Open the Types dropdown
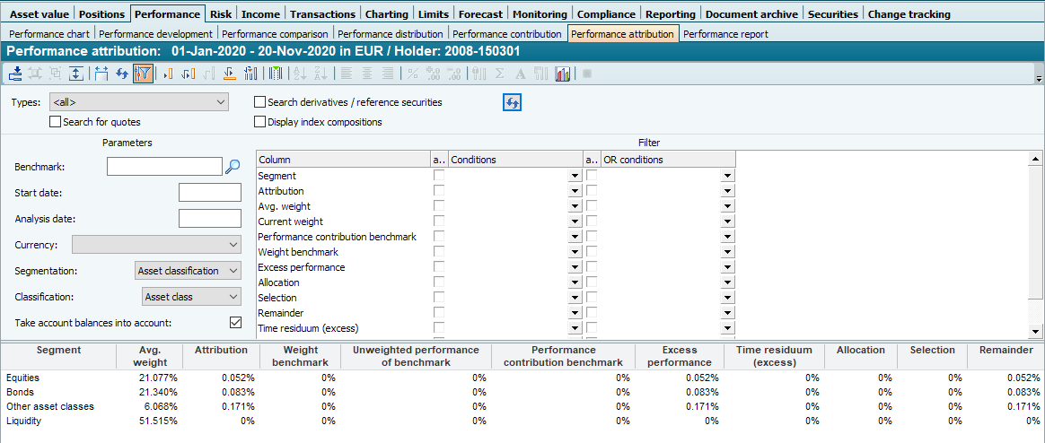This screenshot has width=1045, height=443. (138, 102)
